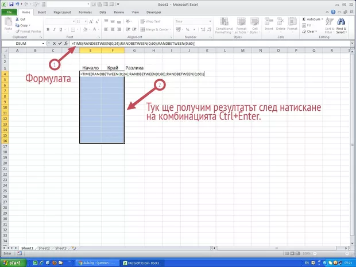Viewport: 356px width, 267px height.
Task: Click Microsoft Excel - Book1 taskbar button
Action: [x=142, y=263]
